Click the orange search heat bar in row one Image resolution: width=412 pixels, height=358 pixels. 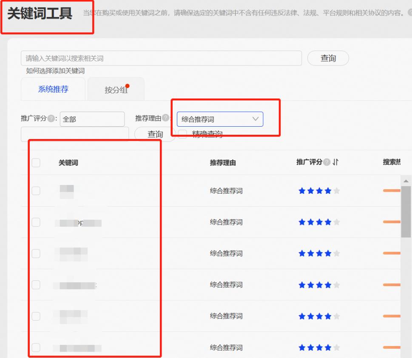(x=392, y=190)
